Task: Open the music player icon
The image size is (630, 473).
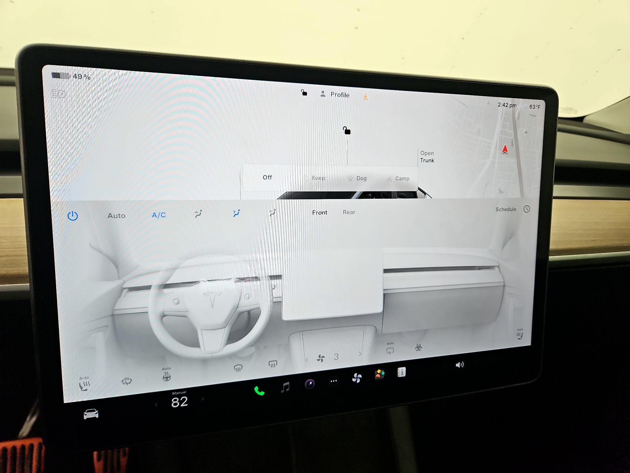Action: (x=285, y=387)
